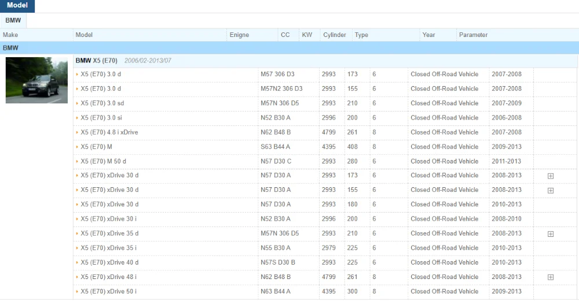Viewport: 579px width, 301px height.
Task: Click the CC column header
Action: (x=285, y=35)
